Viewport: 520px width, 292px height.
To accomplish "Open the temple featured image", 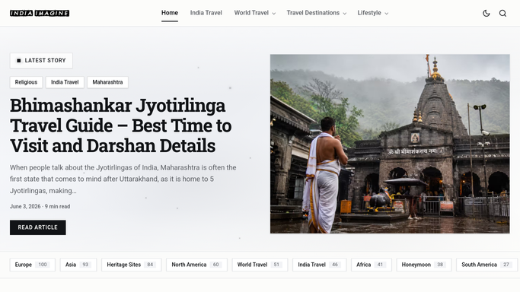I will click(x=390, y=144).
